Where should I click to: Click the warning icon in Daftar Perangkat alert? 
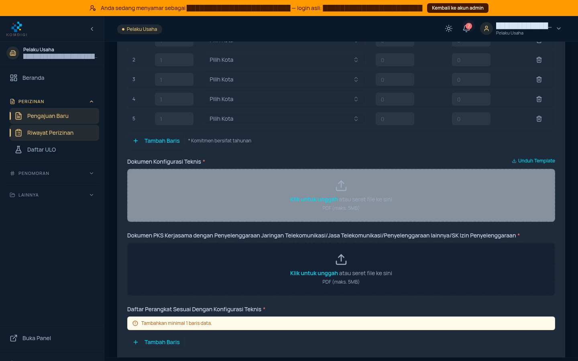click(x=135, y=323)
